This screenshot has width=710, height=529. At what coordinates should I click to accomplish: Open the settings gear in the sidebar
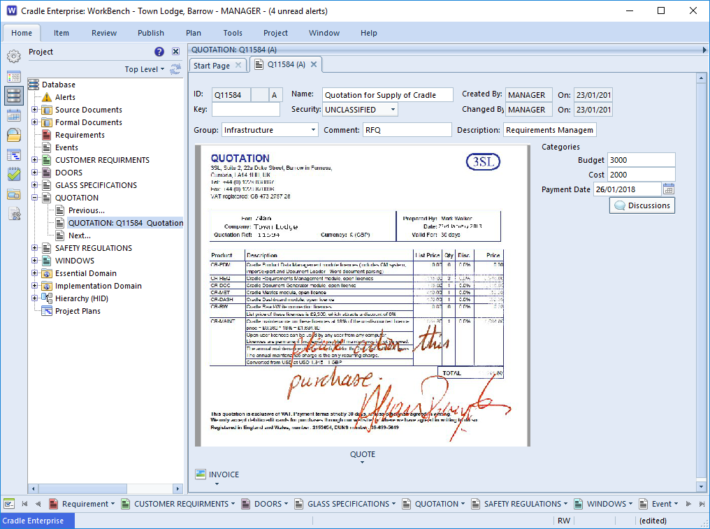(x=13, y=56)
